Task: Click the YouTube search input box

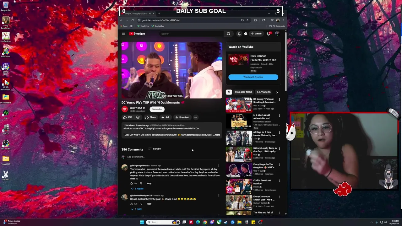Action: click(x=191, y=34)
